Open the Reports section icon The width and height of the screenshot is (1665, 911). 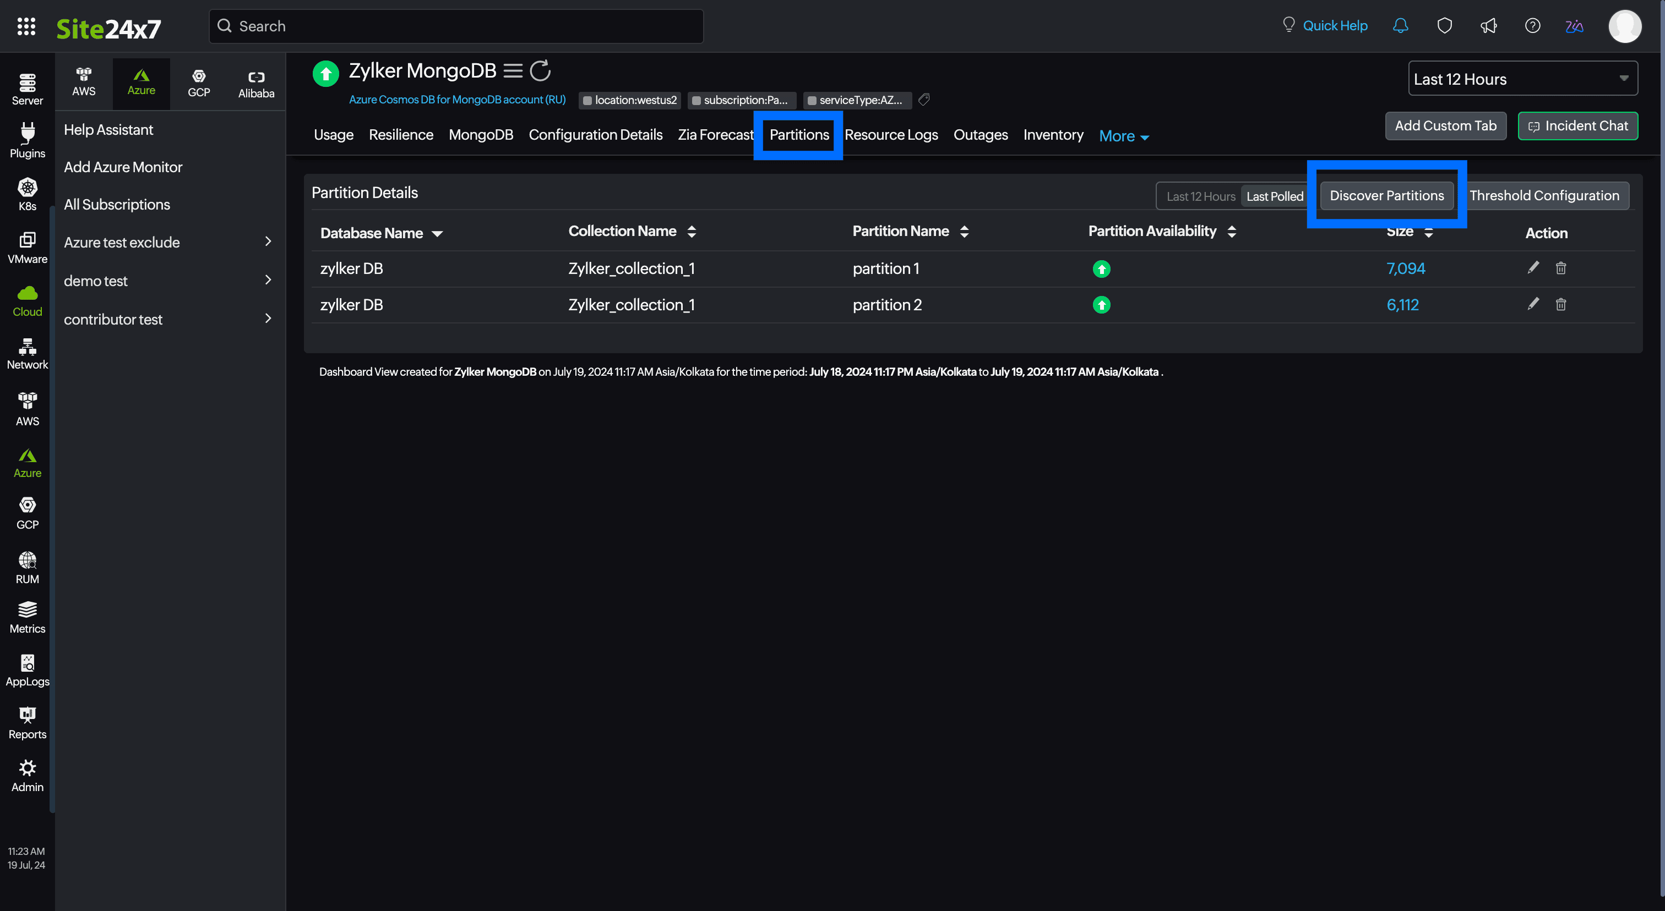pos(27,721)
